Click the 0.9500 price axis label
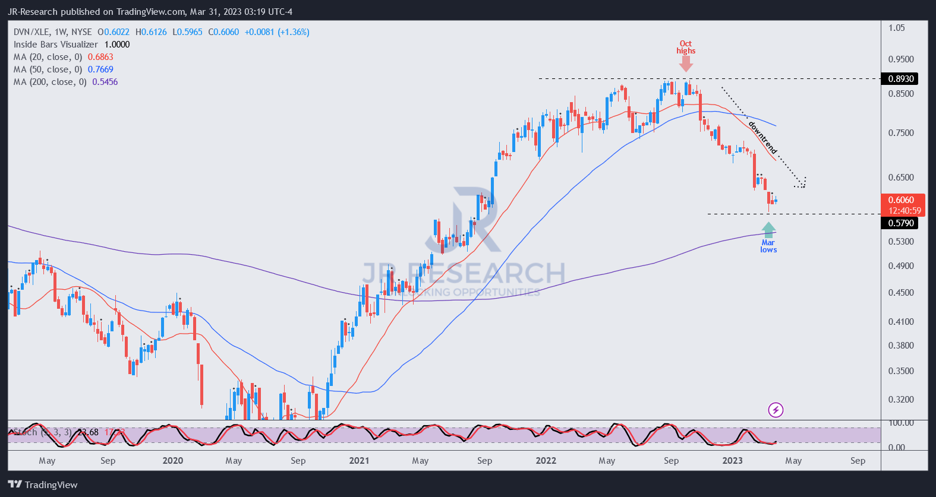This screenshot has width=936, height=497. pyautogui.click(x=901, y=59)
